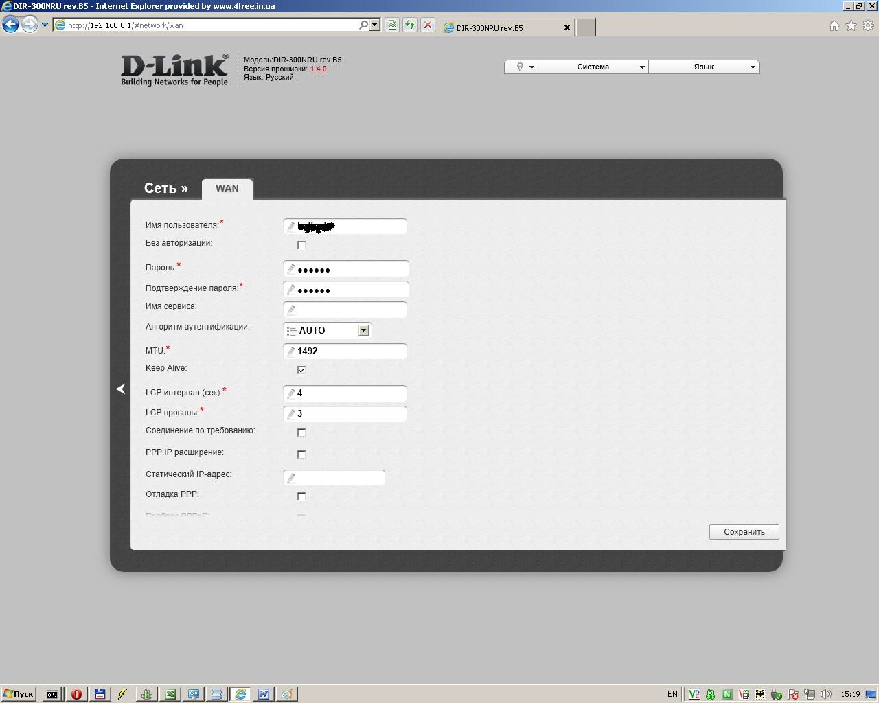Expand address bar autocomplete dropdown
The image size is (879, 703).
[x=375, y=25]
